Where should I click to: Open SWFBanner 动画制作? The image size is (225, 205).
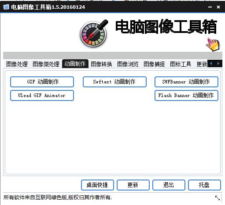click(x=186, y=82)
